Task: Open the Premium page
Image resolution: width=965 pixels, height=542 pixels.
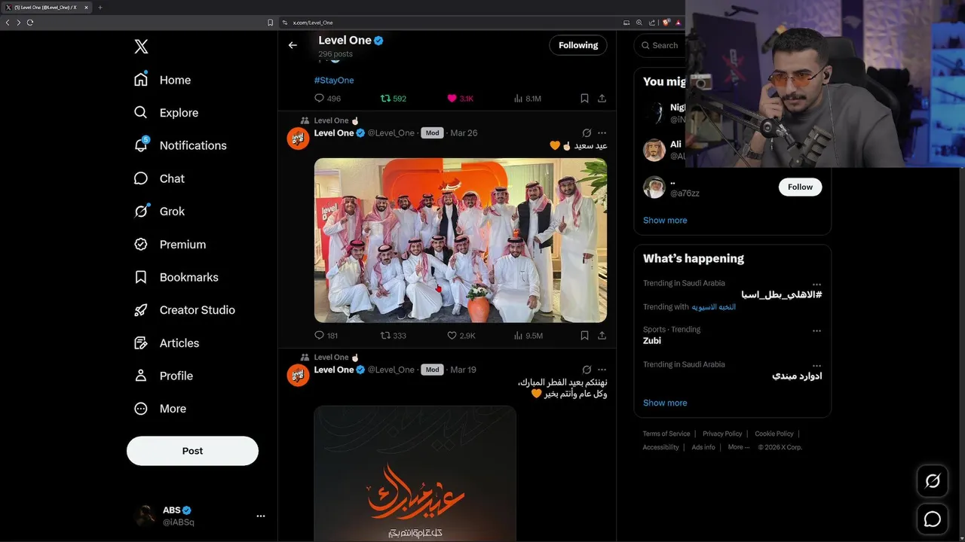Action: [x=170, y=245]
